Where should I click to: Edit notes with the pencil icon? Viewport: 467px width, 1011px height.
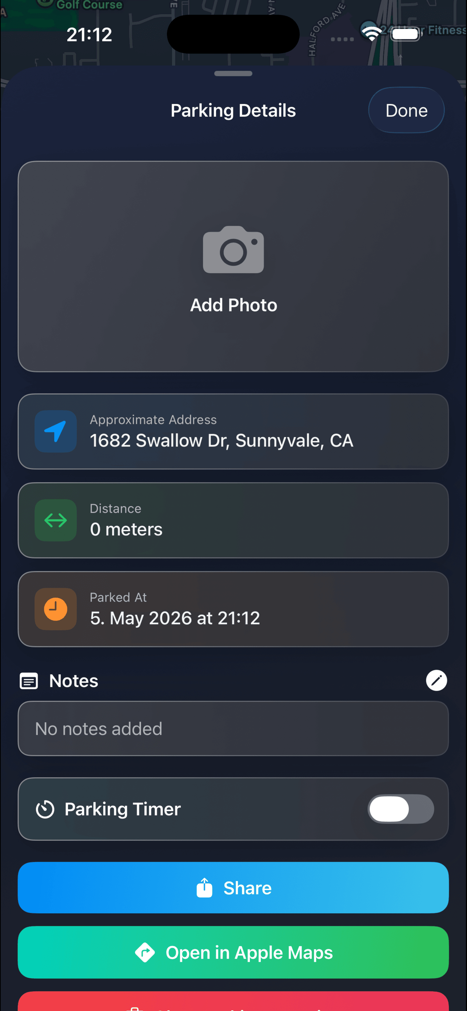coord(436,680)
